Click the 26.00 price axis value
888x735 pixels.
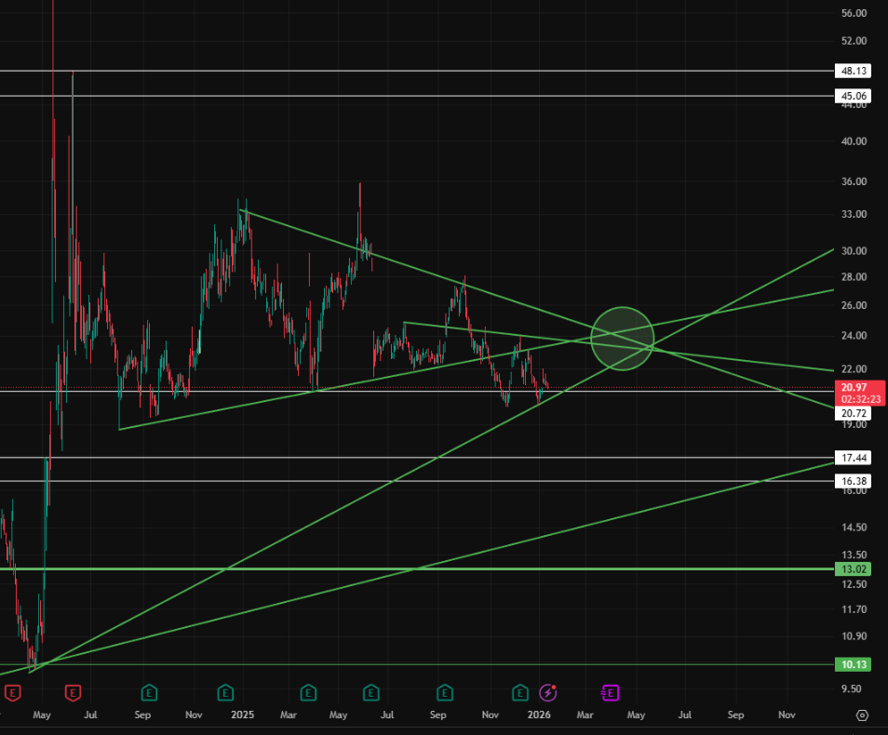pos(854,305)
